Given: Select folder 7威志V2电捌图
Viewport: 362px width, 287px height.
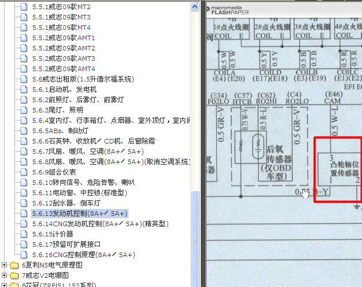Looking at the screenshot, I should point(45,276).
